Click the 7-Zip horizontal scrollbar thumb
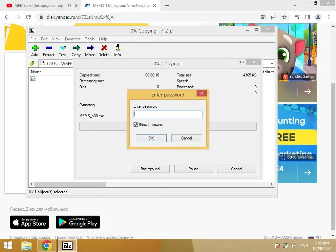This screenshot has height=252, width=336. tap(70, 184)
